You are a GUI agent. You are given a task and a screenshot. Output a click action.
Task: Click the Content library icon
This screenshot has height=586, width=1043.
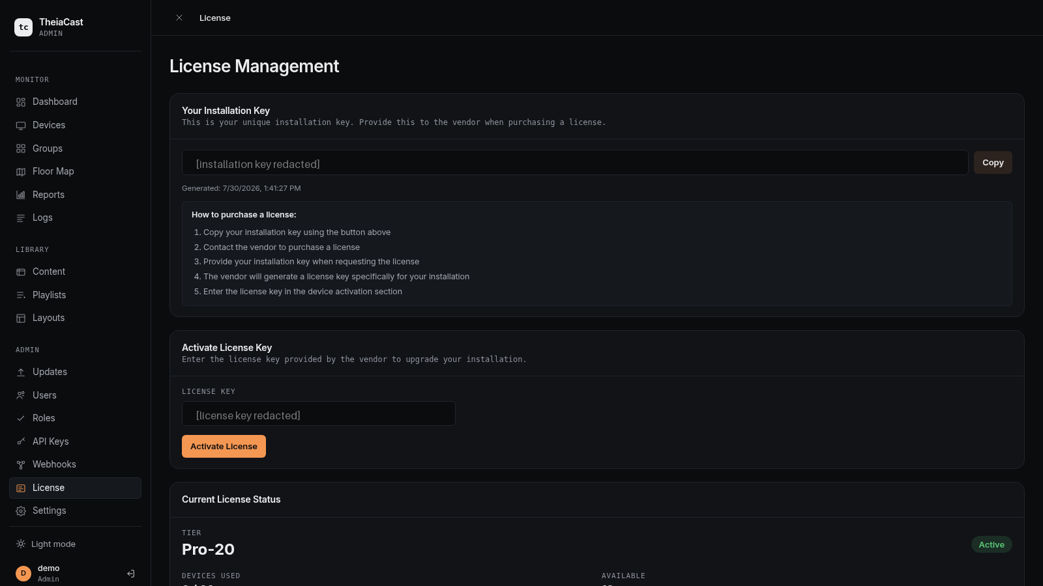pos(21,272)
